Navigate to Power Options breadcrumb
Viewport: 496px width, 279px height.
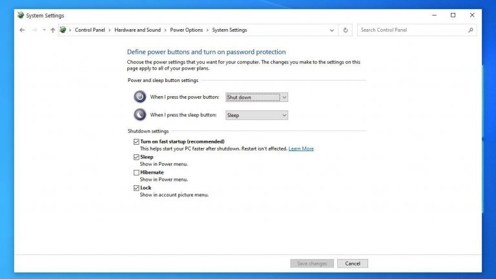coord(186,30)
